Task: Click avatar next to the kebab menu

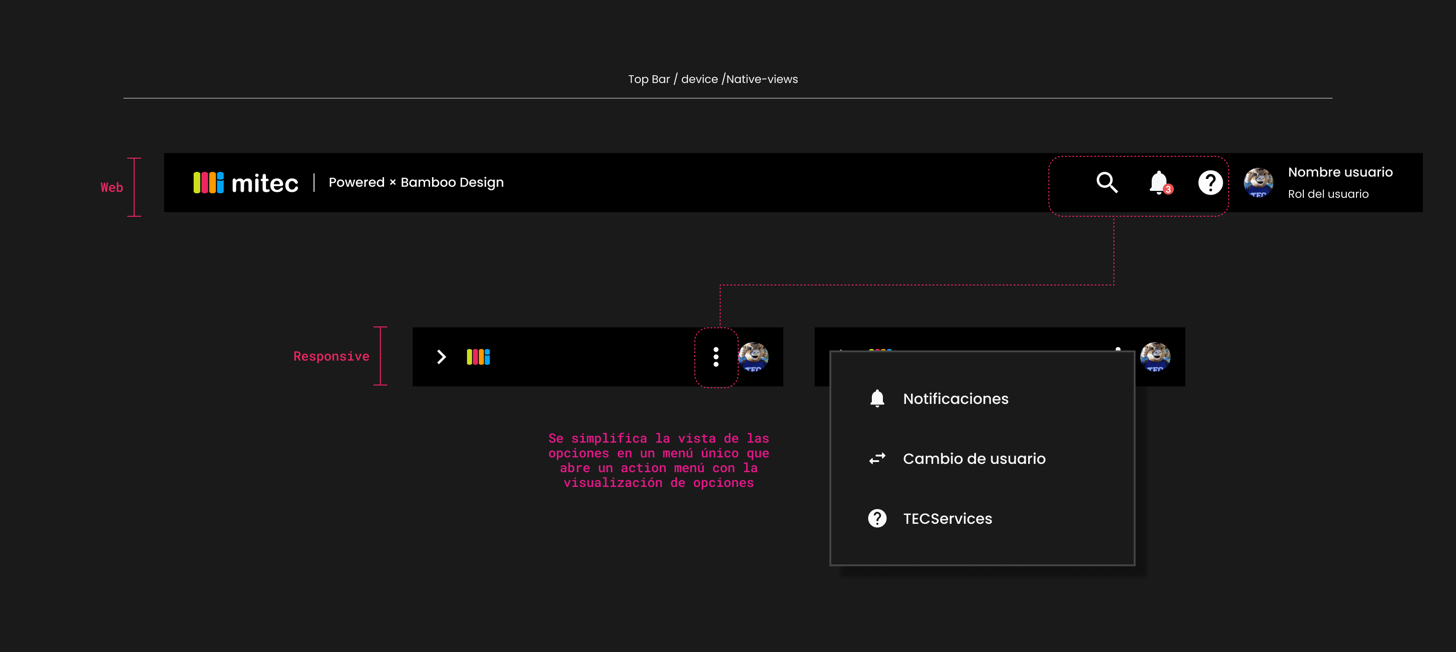Action: [753, 357]
